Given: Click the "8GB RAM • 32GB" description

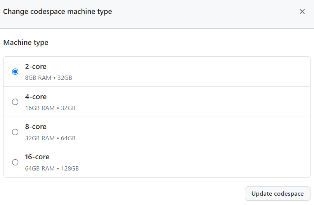Looking at the screenshot, I should click(49, 78).
